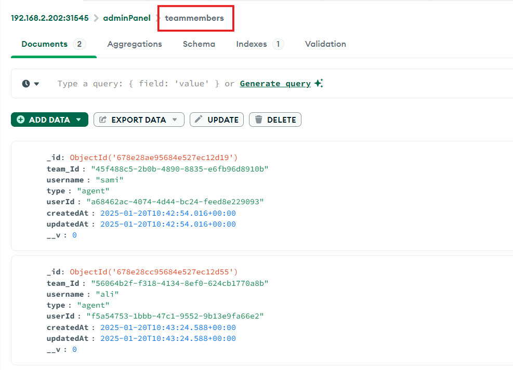Switch to the Aggregations tab

(134, 44)
